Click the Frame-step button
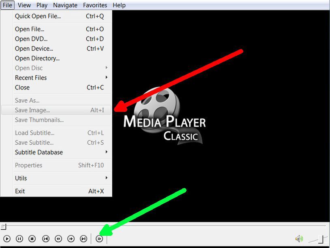This screenshot has height=248, width=330. point(99,239)
